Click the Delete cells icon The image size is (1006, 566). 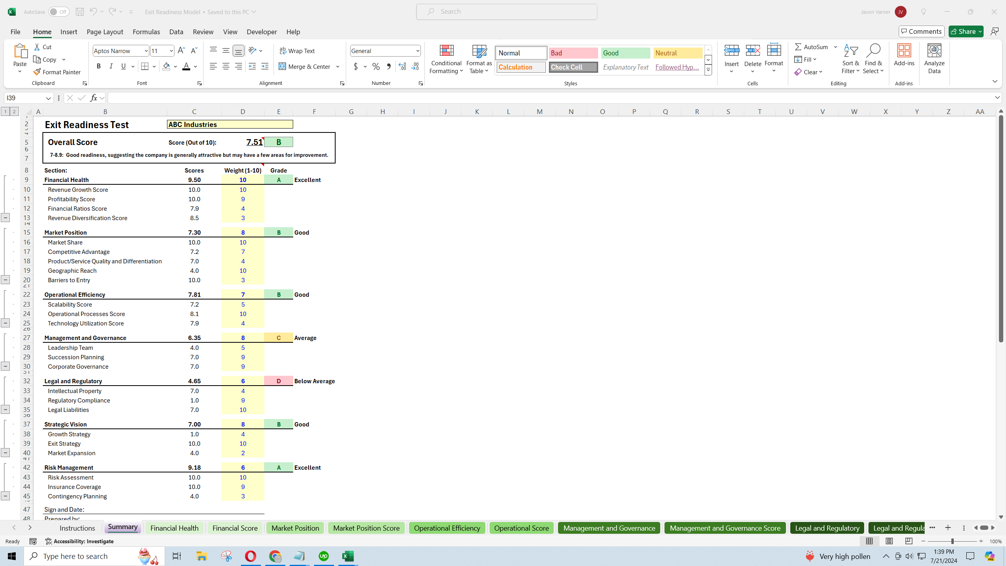[x=753, y=51]
